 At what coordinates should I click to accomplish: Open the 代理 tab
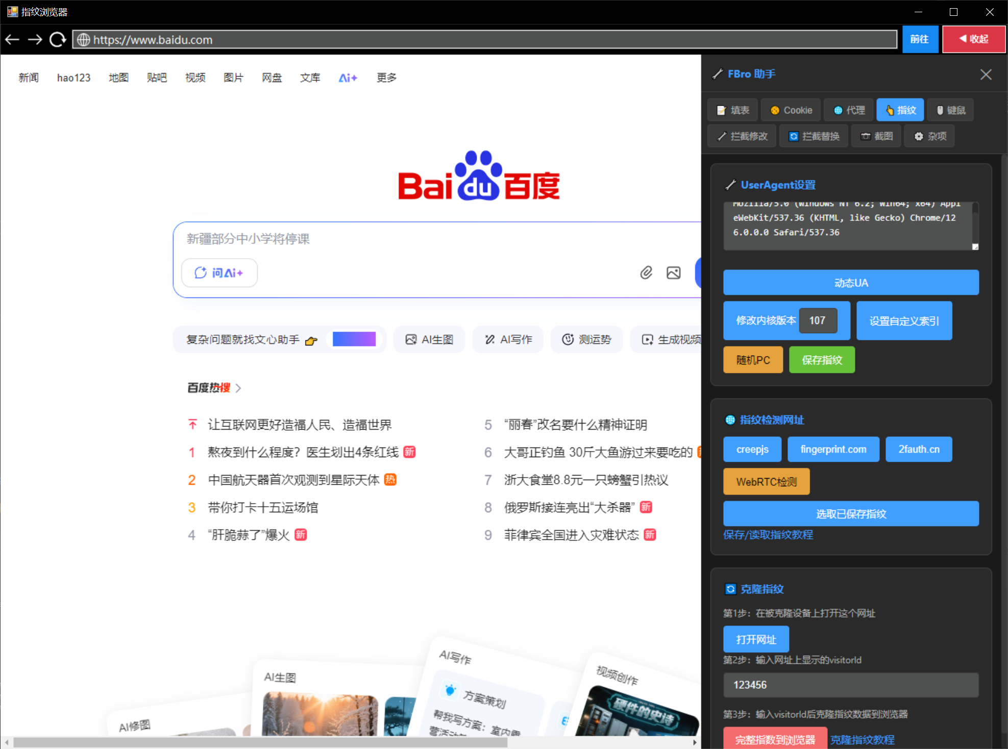[849, 110]
